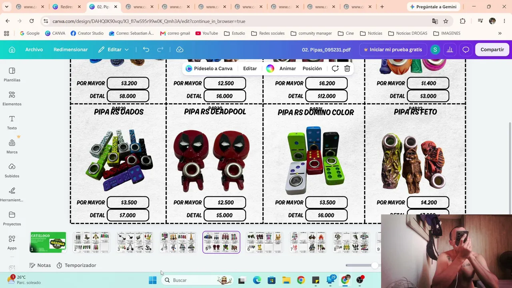Viewport: 512px width, 288px height.
Task: Open the color picker circle in toolbar
Action: pyautogui.click(x=270, y=68)
